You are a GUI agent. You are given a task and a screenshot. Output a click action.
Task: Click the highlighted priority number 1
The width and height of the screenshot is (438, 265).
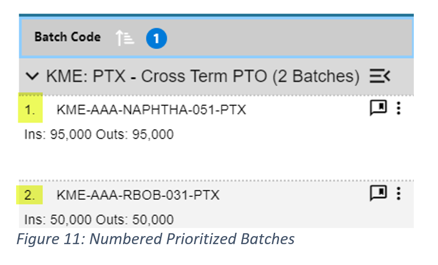point(30,110)
